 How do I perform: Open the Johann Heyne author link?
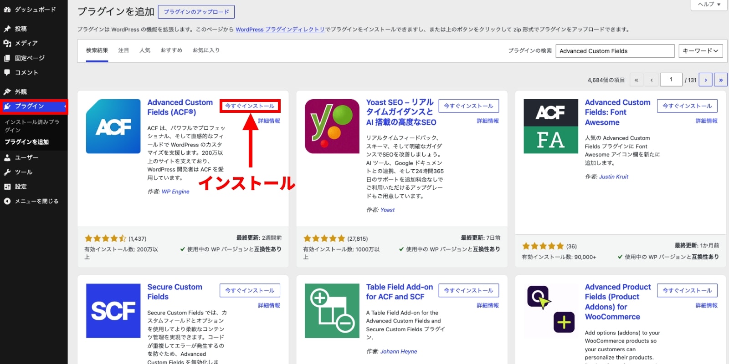[399, 351]
